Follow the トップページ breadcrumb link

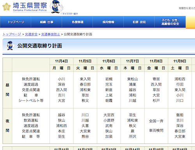(12, 34)
